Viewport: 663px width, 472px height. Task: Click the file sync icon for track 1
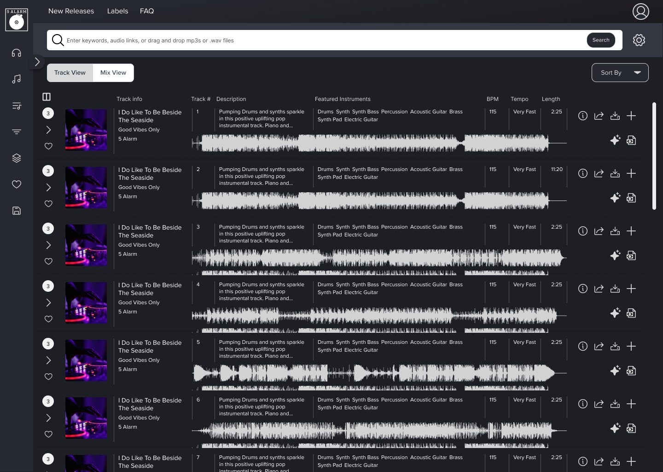[x=631, y=140]
